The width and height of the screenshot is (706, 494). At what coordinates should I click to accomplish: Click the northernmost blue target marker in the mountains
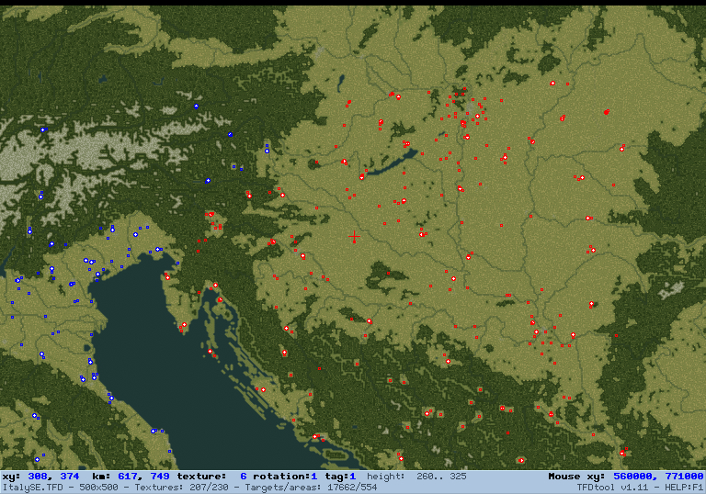click(196, 107)
